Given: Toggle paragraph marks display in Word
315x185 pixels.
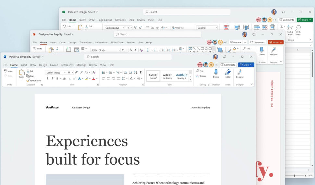Looking at the screenshot, I should [x=140, y=72].
